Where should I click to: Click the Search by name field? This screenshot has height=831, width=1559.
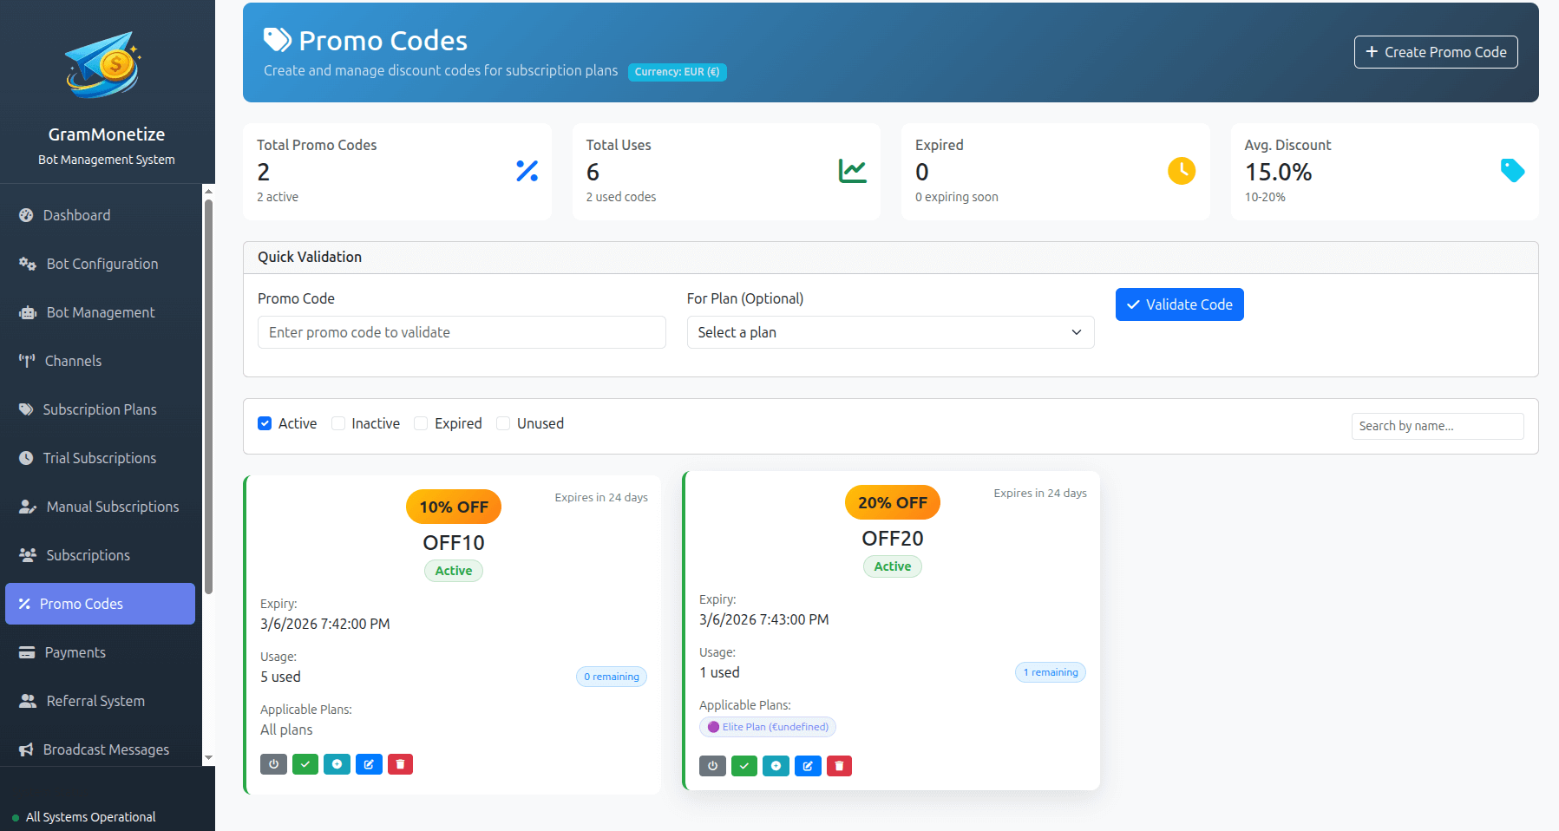coord(1437,426)
